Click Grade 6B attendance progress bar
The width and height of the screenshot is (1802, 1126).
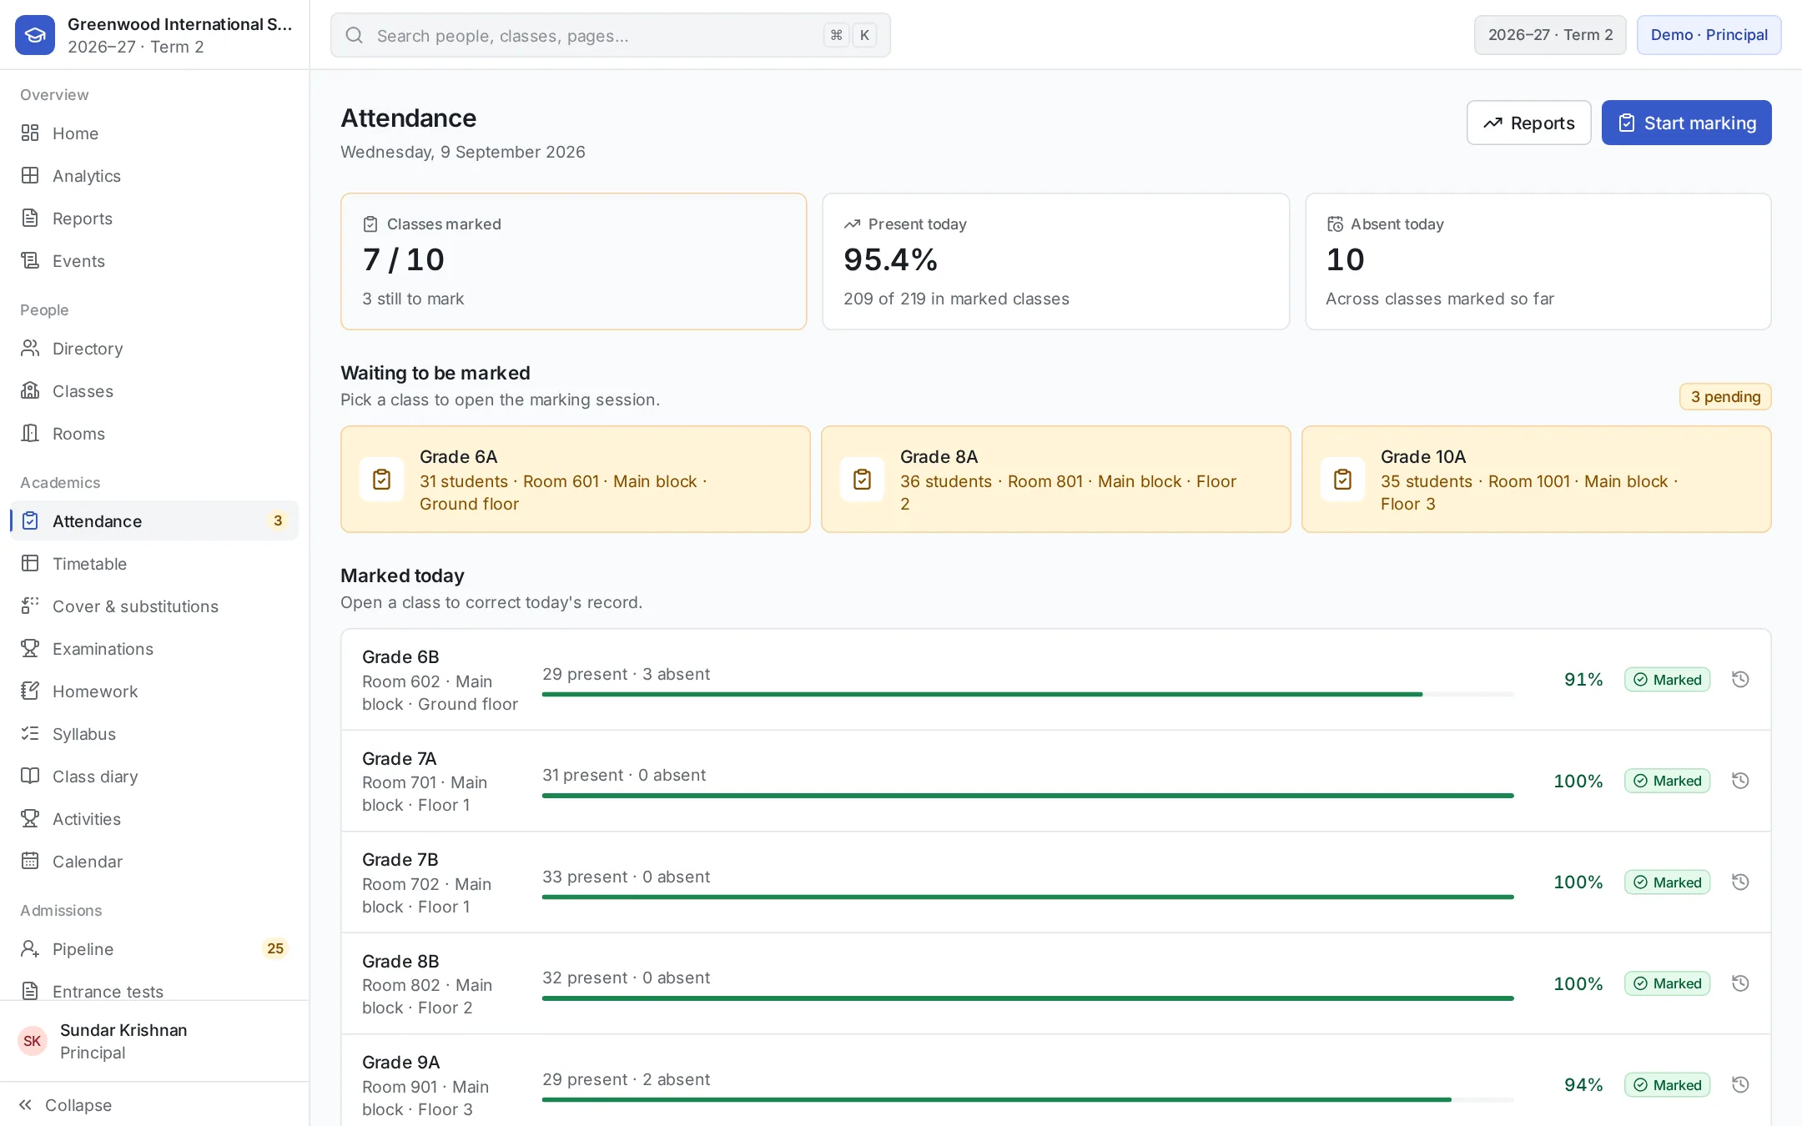click(1028, 694)
